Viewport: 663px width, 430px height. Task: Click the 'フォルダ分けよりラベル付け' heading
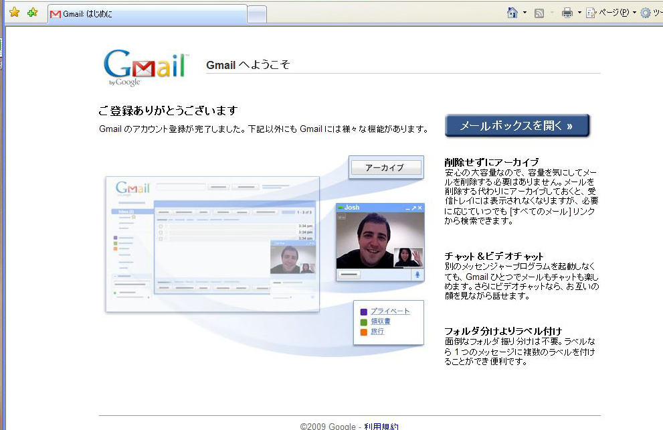pos(503,331)
